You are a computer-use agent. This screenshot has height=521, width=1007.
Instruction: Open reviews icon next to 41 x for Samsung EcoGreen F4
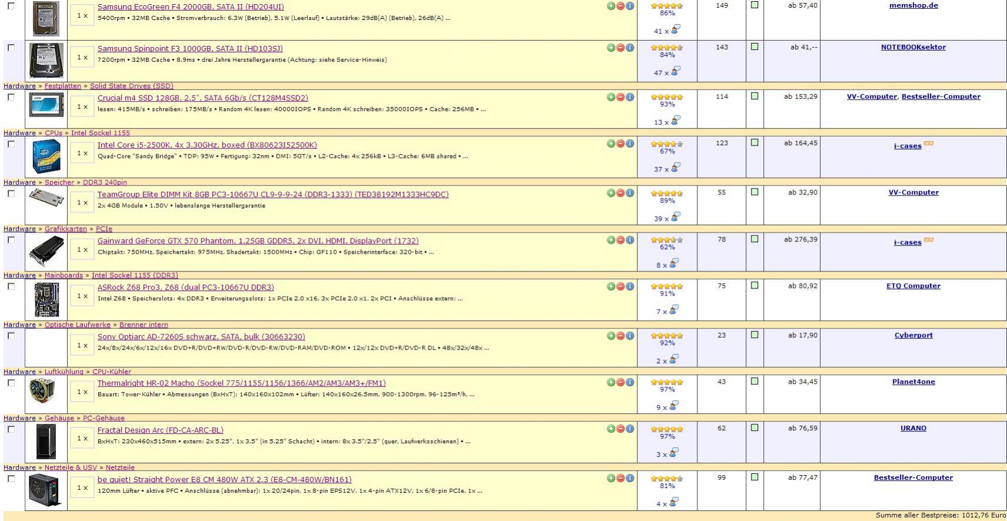[x=676, y=29]
